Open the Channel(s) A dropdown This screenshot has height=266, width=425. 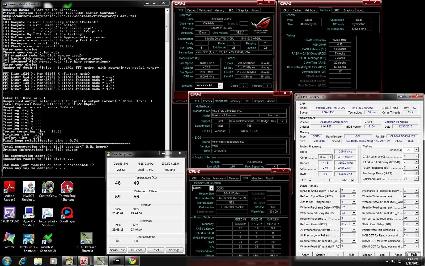pyautogui.click(x=416, y=150)
